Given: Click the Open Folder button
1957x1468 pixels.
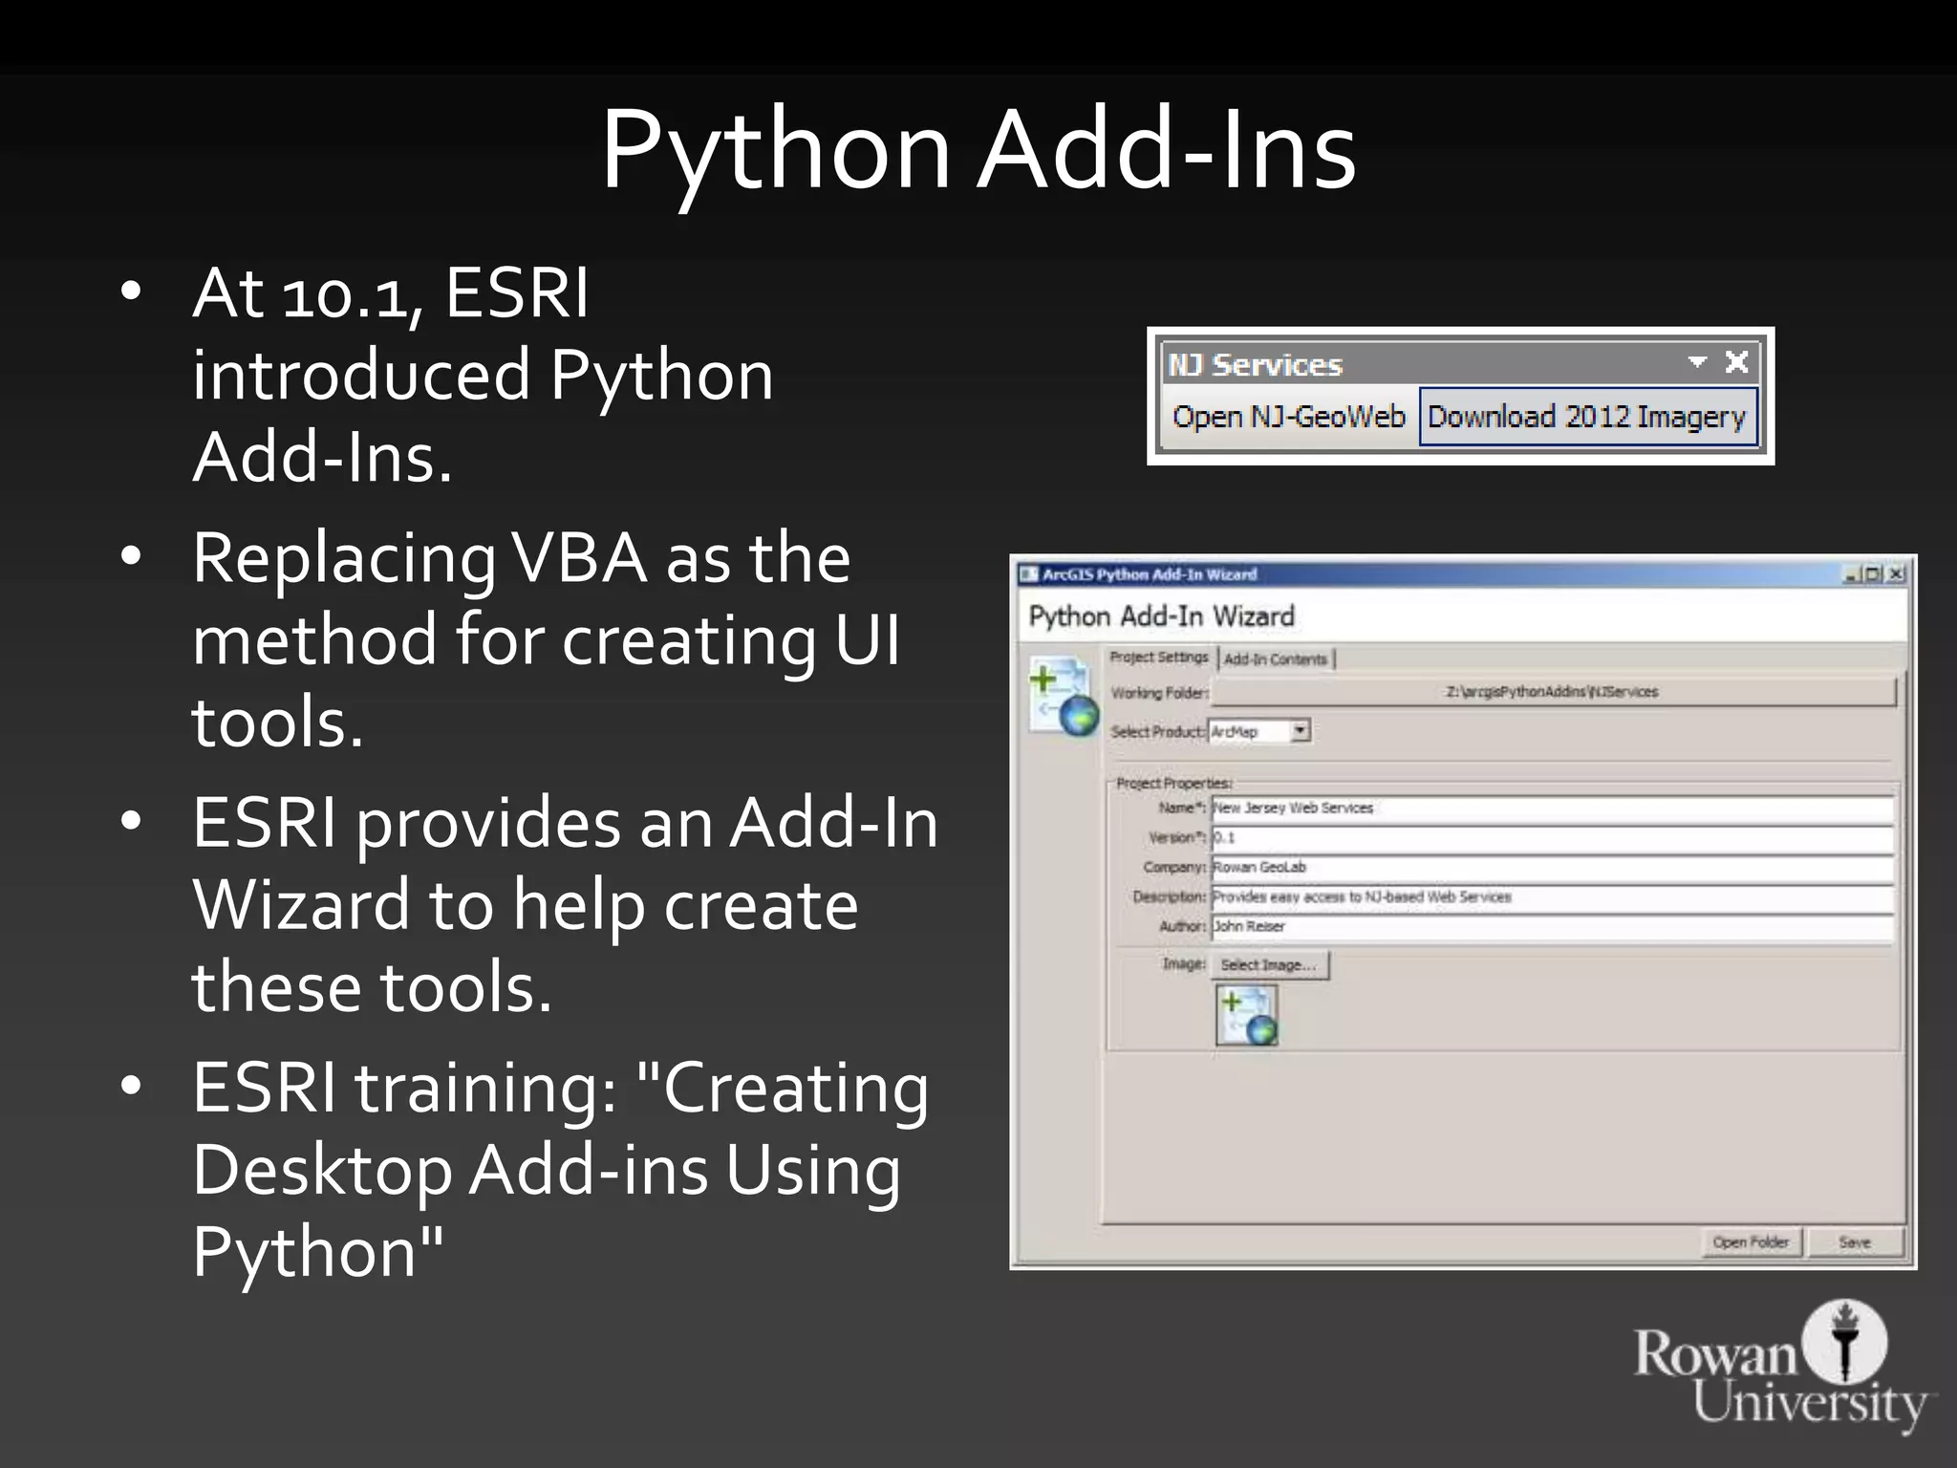Looking at the screenshot, I should pyautogui.click(x=1751, y=1242).
